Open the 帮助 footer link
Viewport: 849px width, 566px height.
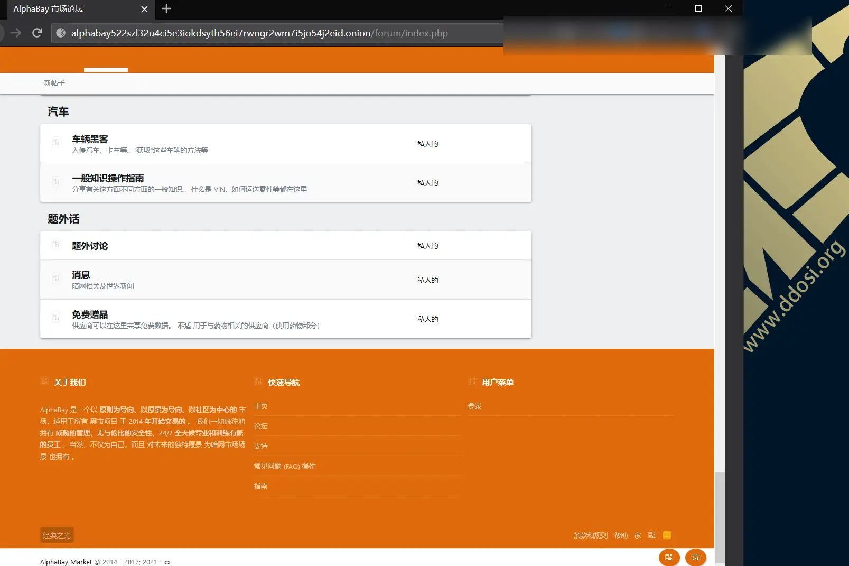pyautogui.click(x=621, y=535)
